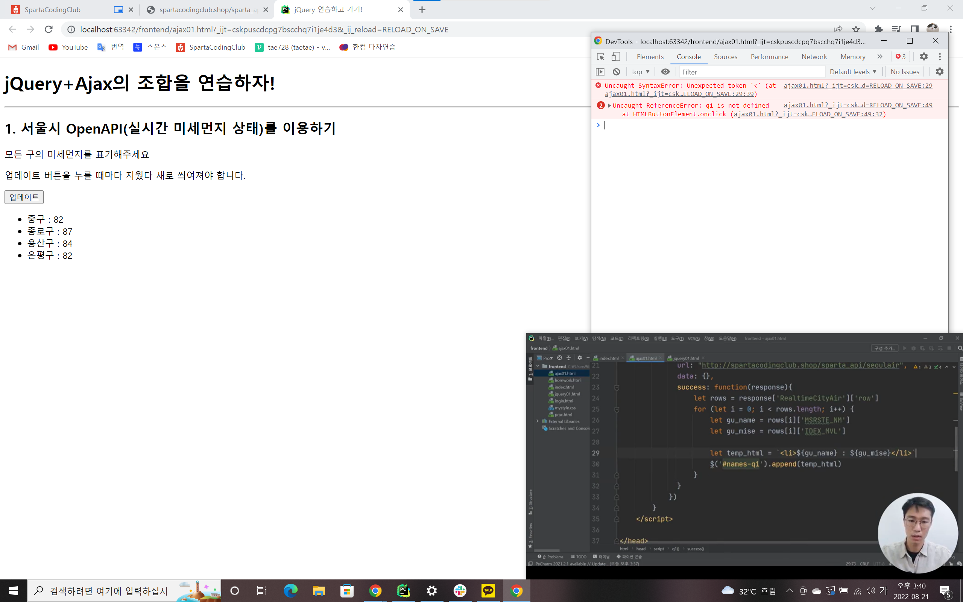Viewport: 963px width, 602px height.
Task: Open PyCharm 파일 menu
Action: click(x=545, y=338)
